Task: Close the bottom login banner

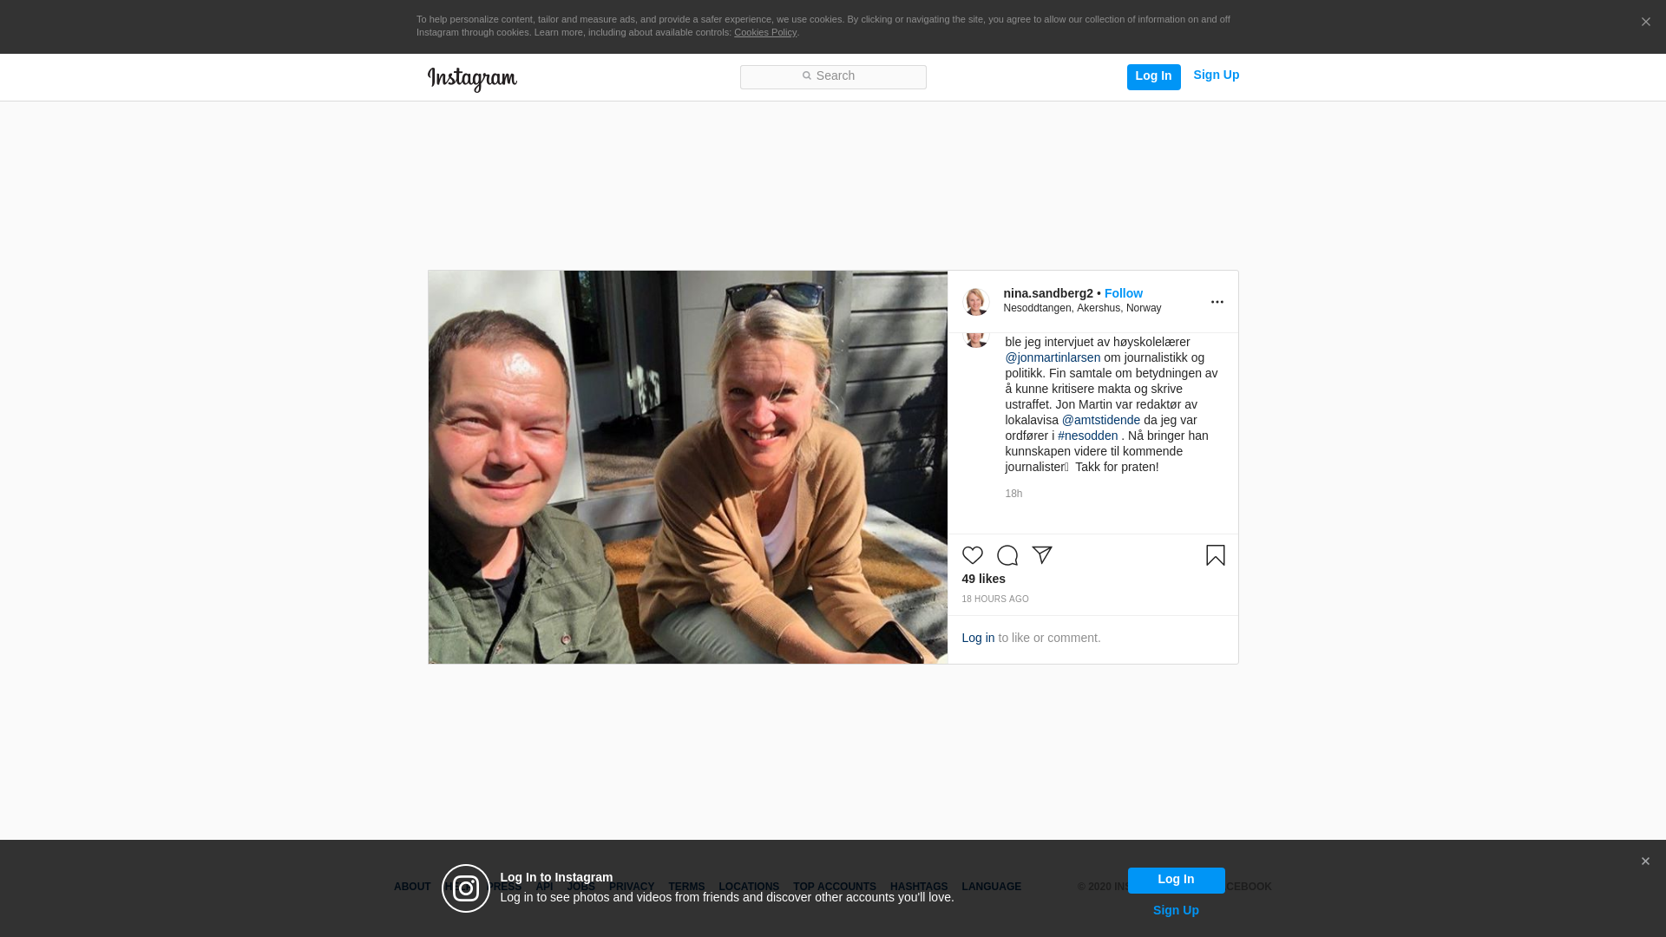Action: click(1645, 862)
